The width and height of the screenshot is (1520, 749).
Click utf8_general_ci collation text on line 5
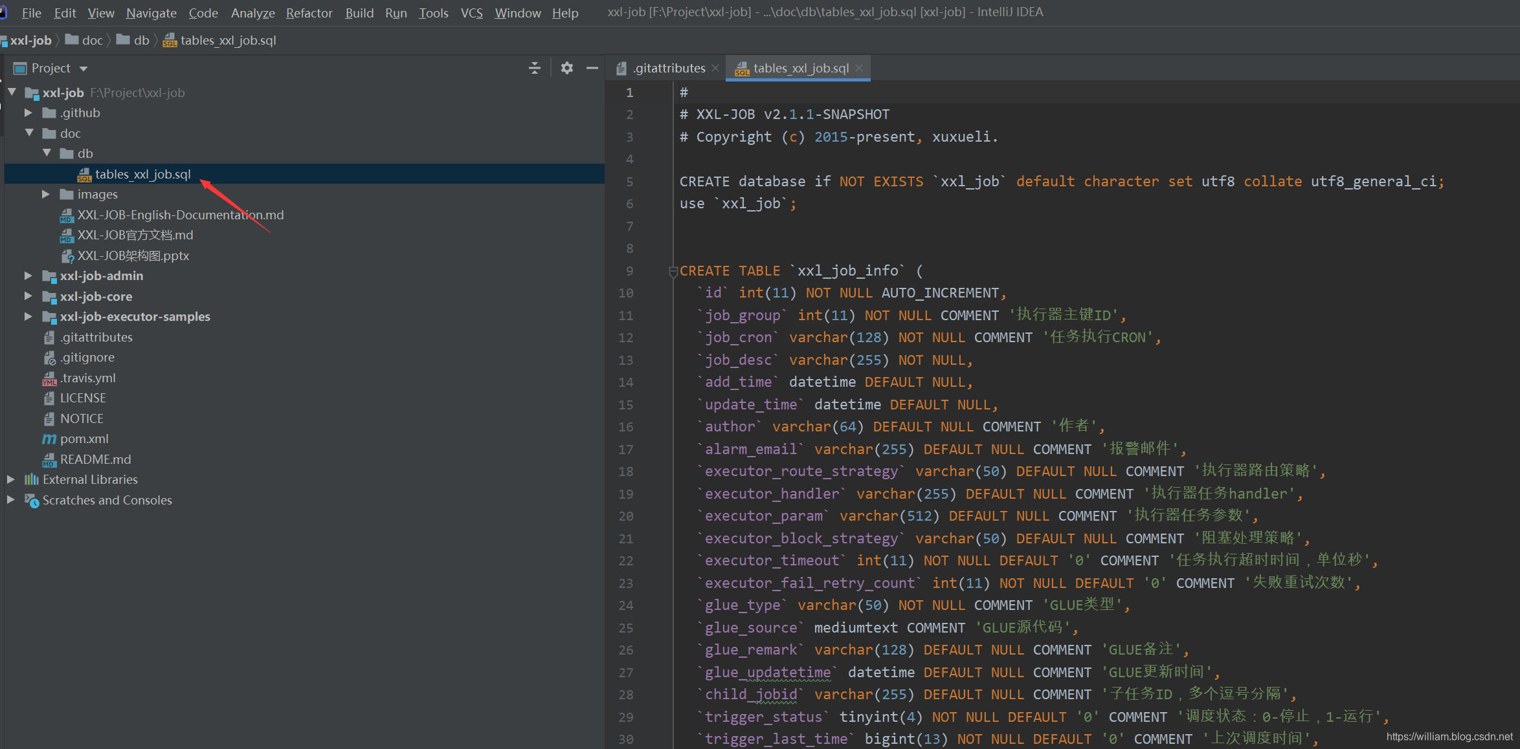click(1372, 181)
